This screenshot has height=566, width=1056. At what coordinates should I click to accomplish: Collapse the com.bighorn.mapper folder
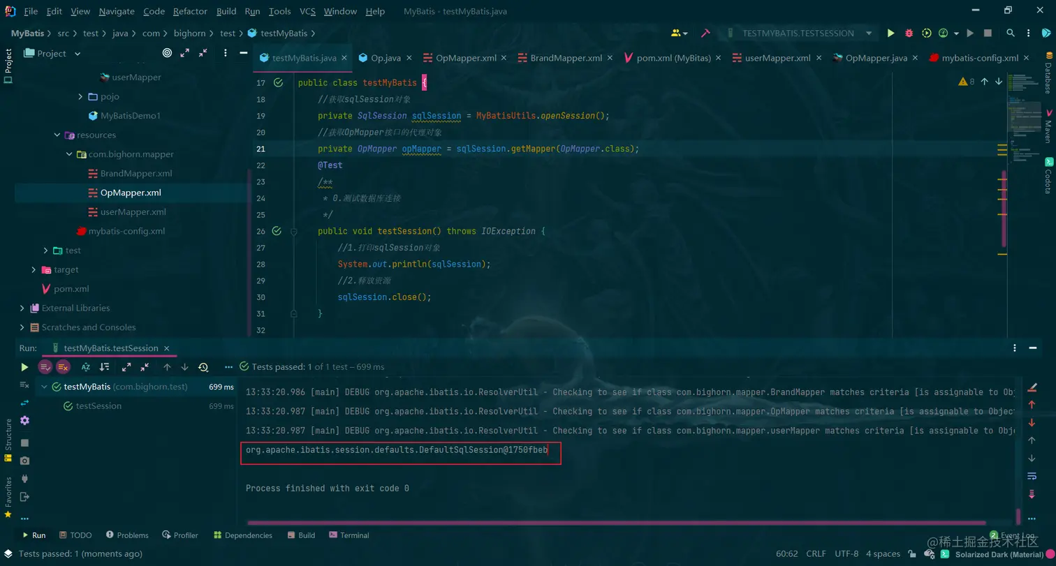[x=69, y=154]
